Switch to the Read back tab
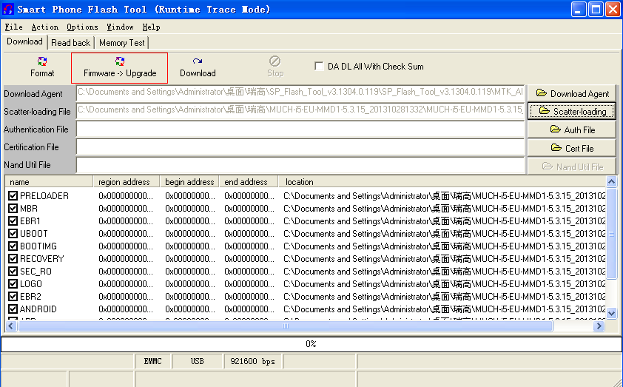This screenshot has width=623, height=387. [x=71, y=42]
